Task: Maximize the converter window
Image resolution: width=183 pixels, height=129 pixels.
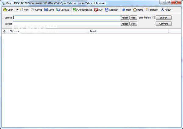Action: [168, 2]
